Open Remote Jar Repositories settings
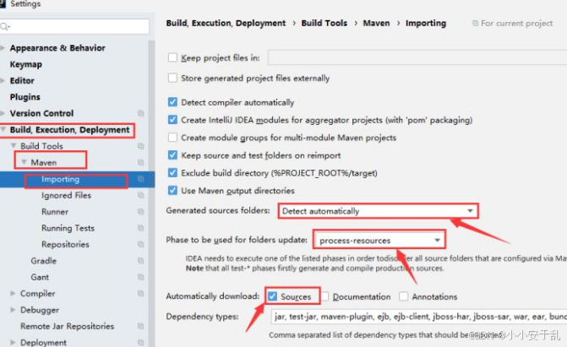567x347 pixels. [68, 326]
